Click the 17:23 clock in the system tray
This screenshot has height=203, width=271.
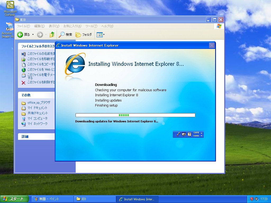(x=264, y=199)
